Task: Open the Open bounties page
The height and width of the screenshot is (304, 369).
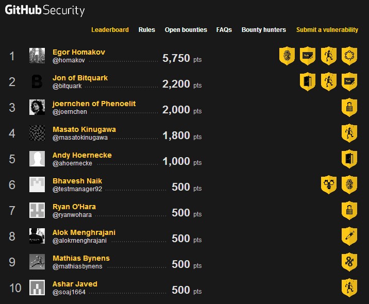Action: pyautogui.click(x=186, y=30)
